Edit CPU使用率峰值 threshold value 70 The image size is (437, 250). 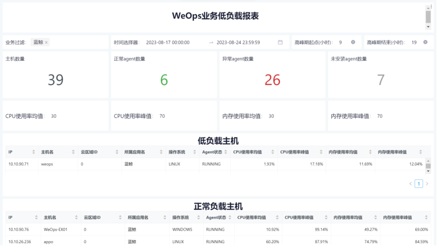[x=162, y=116]
